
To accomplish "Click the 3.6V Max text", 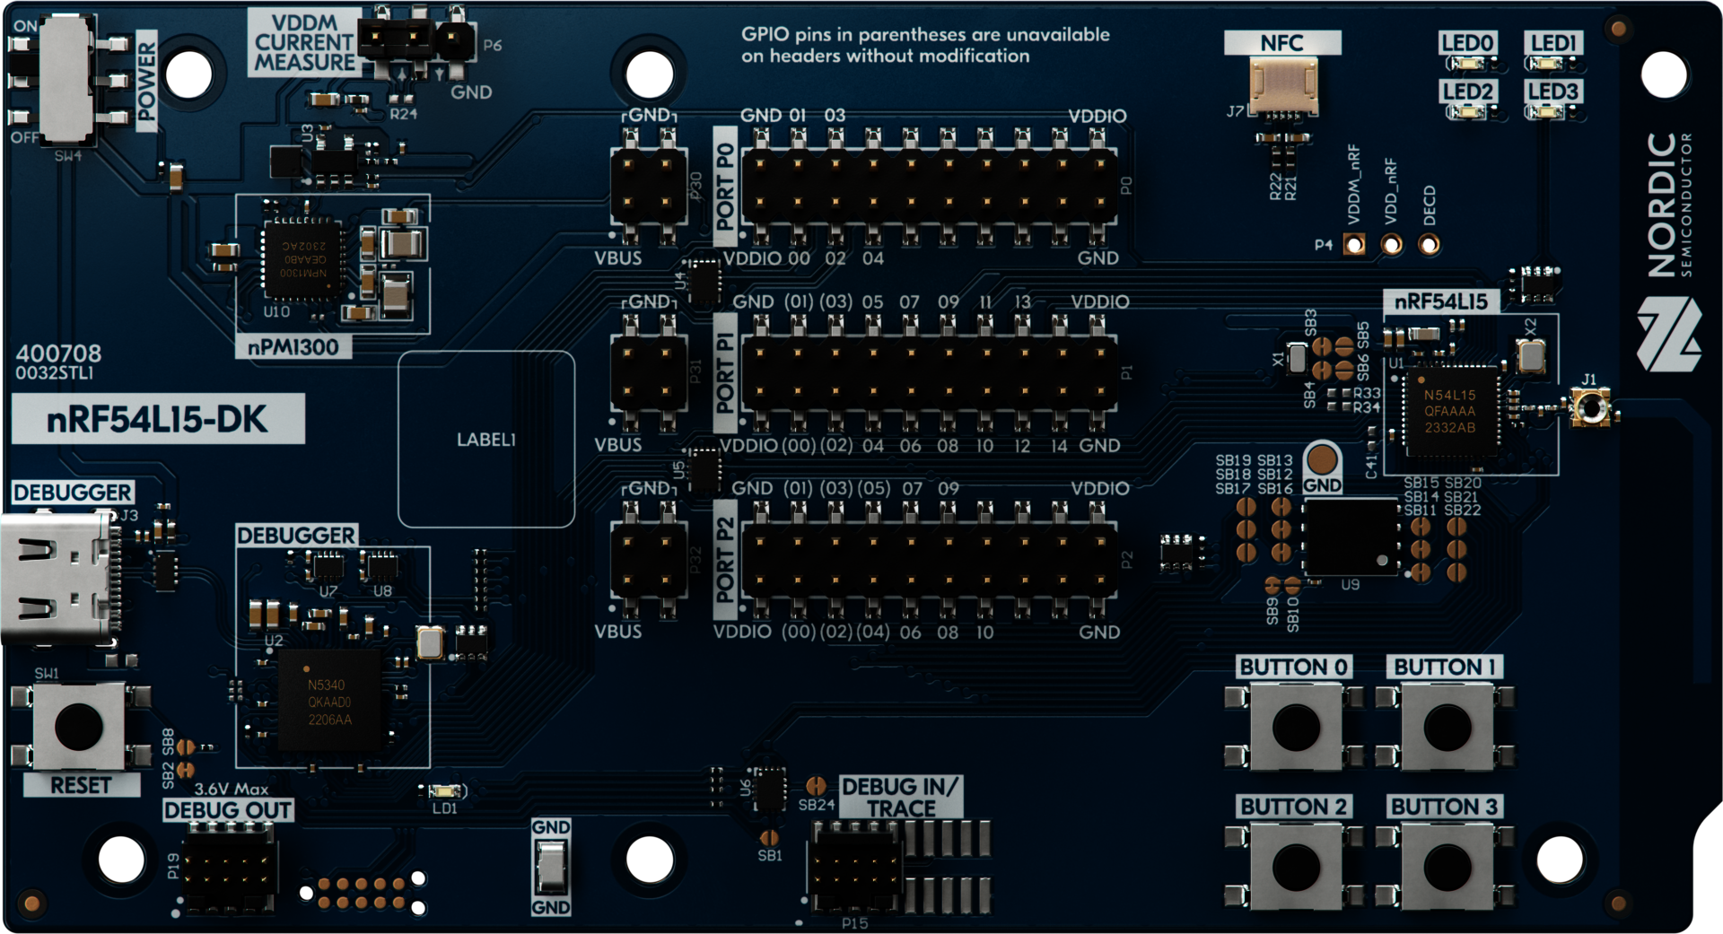I will tap(232, 789).
